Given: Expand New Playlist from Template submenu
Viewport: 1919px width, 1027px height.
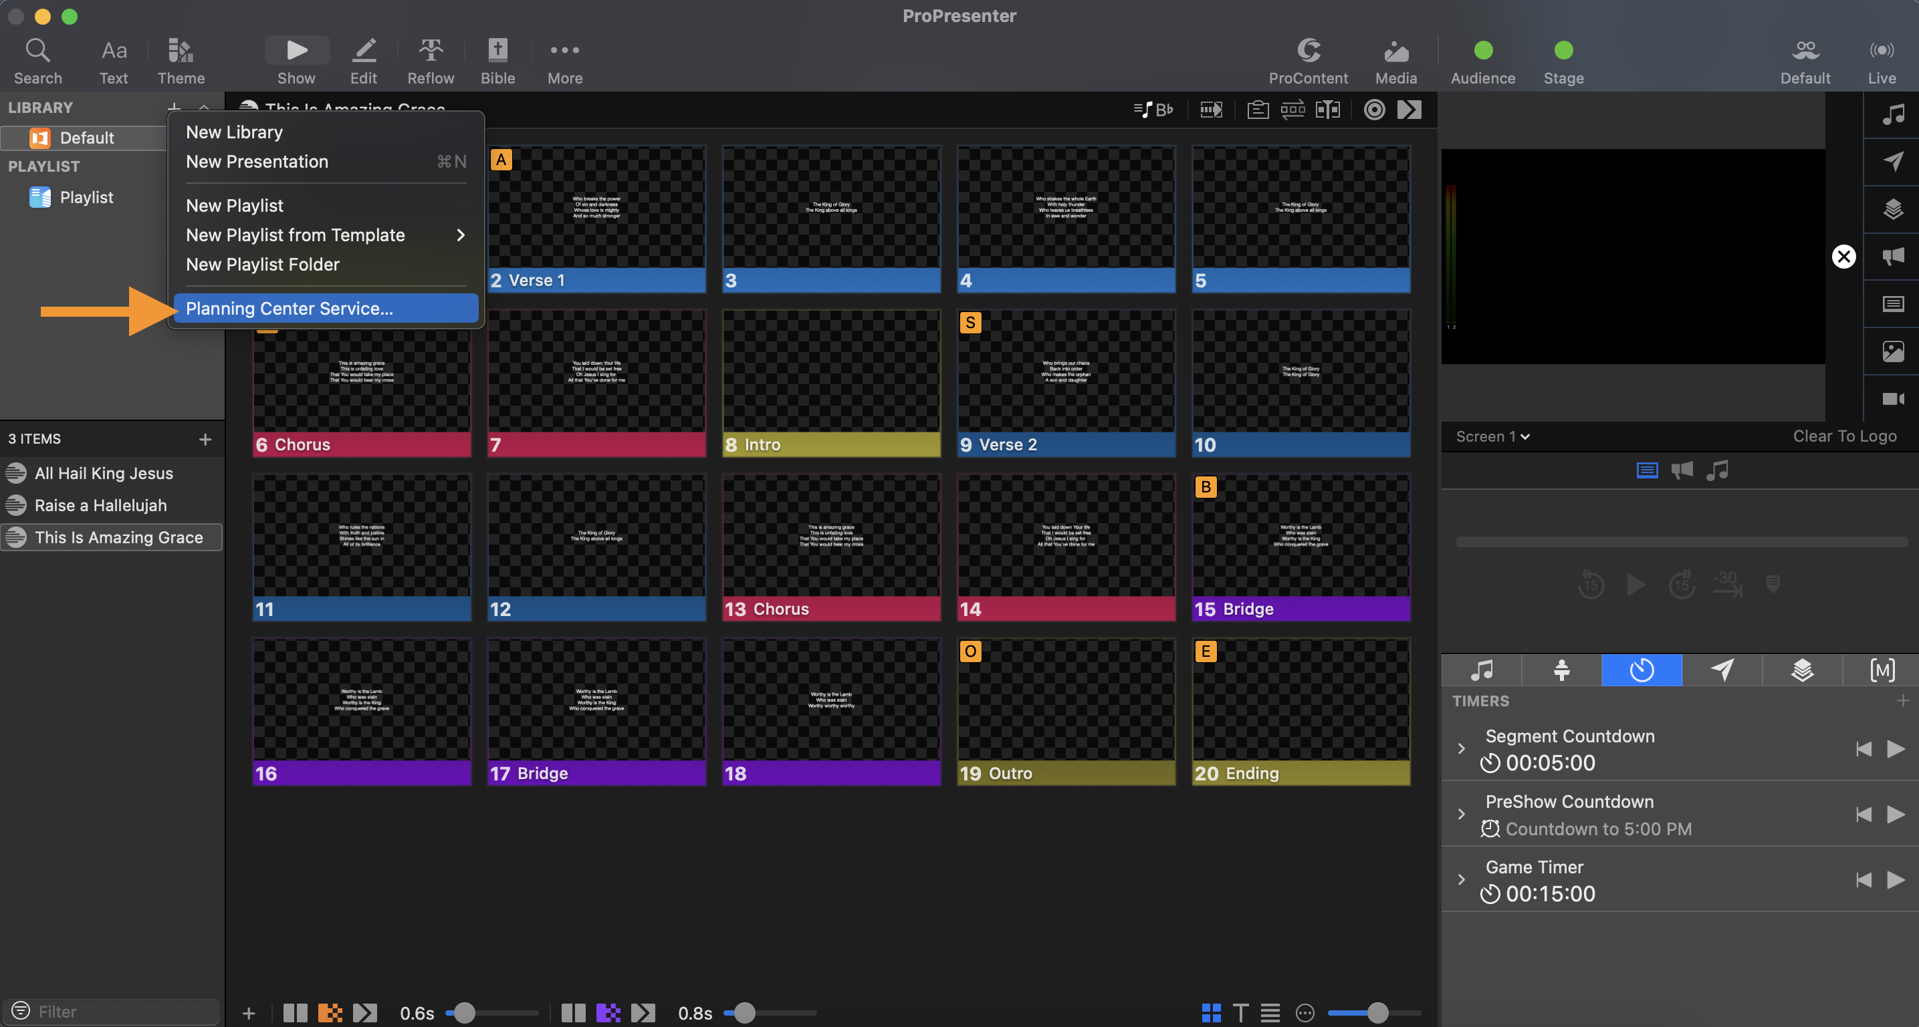Looking at the screenshot, I should 326,235.
